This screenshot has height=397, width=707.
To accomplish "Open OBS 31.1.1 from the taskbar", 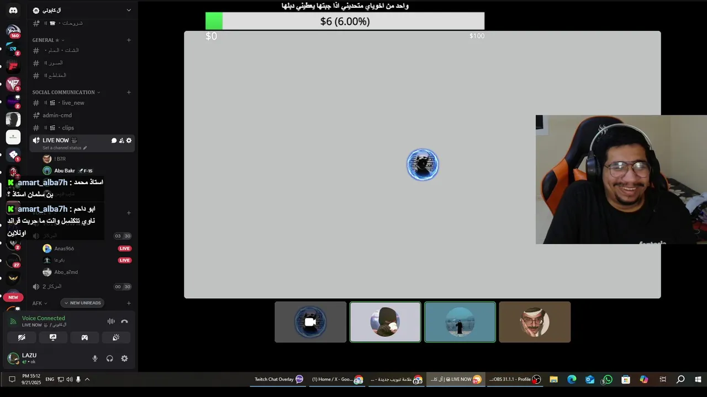I will tap(515, 379).
